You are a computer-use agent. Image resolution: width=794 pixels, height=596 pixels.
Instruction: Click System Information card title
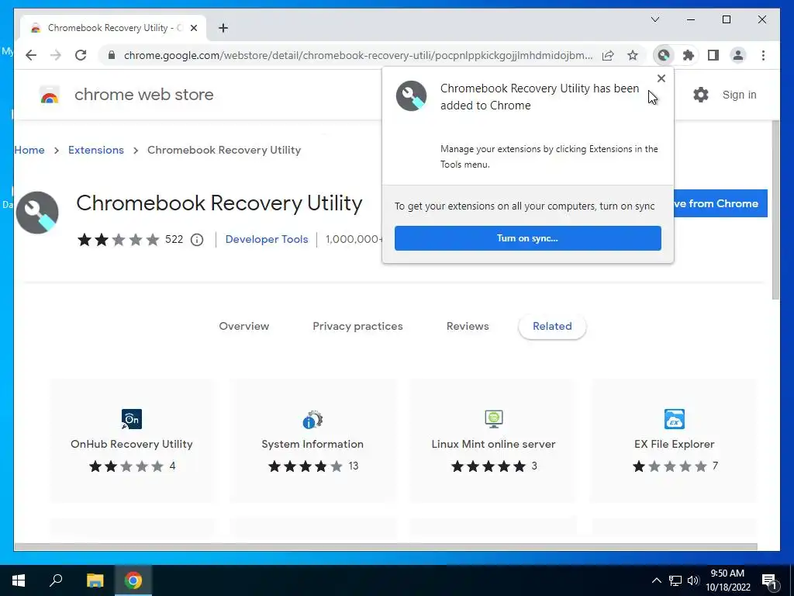point(312,444)
